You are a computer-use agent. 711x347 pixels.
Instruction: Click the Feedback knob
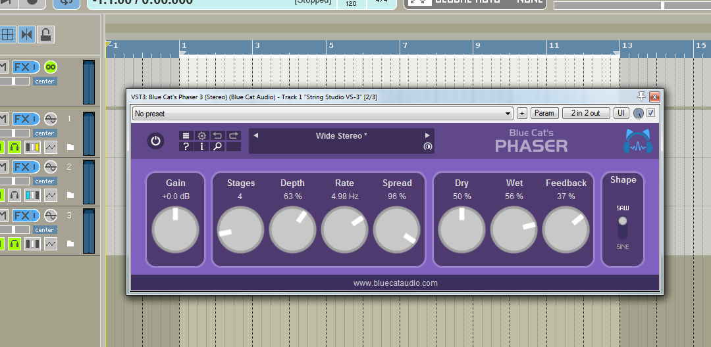pos(566,230)
